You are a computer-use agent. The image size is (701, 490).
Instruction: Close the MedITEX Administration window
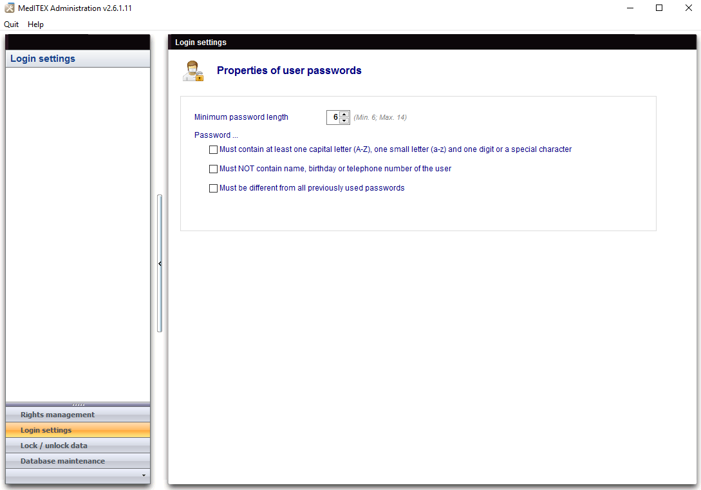688,8
